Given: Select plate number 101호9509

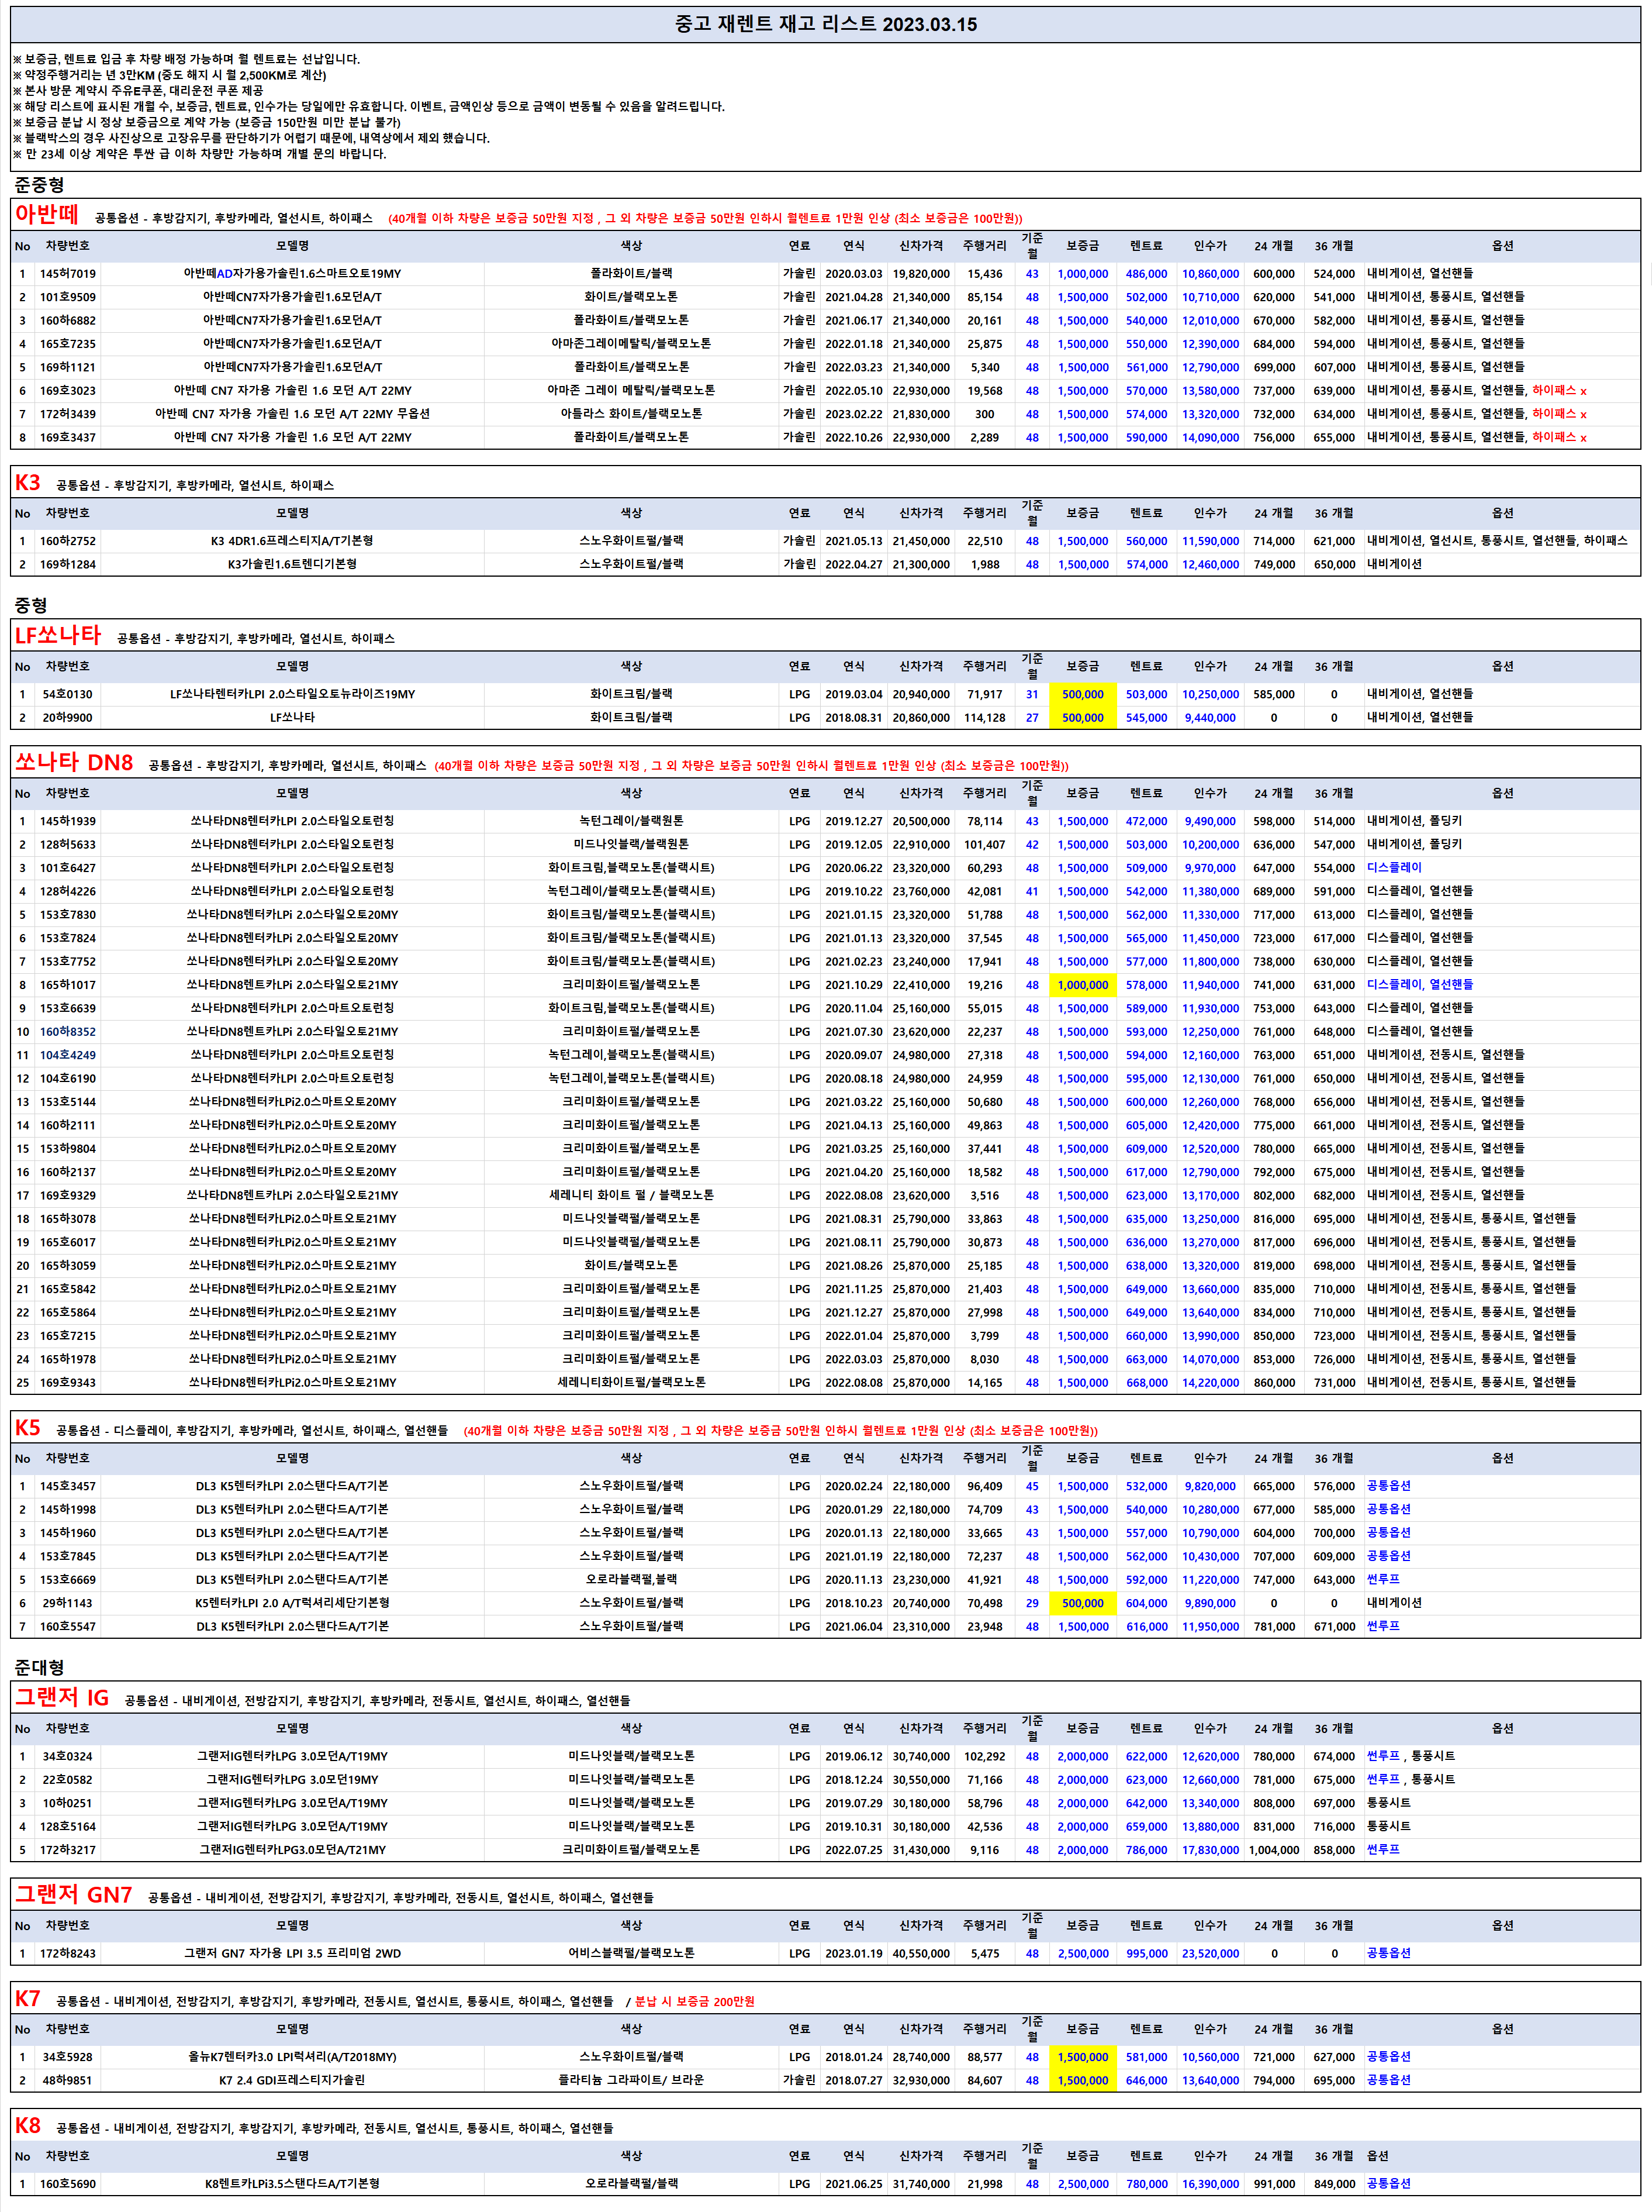Looking at the screenshot, I should pyautogui.click(x=68, y=297).
